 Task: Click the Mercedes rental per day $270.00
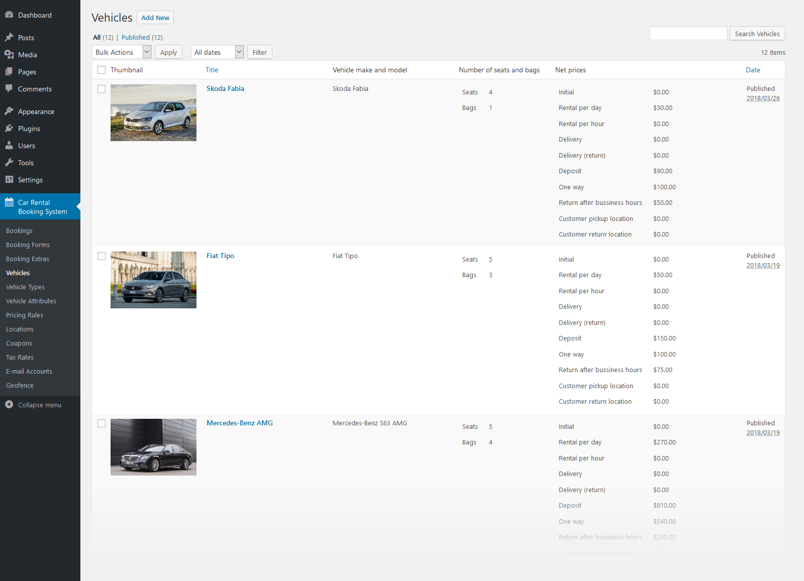664,442
